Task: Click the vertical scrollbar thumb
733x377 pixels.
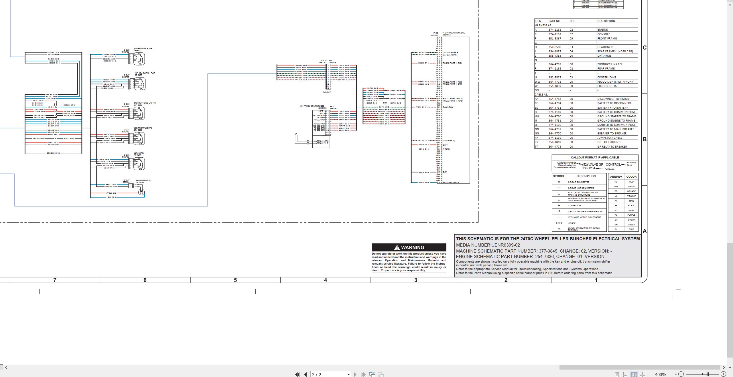Action: 730,300
